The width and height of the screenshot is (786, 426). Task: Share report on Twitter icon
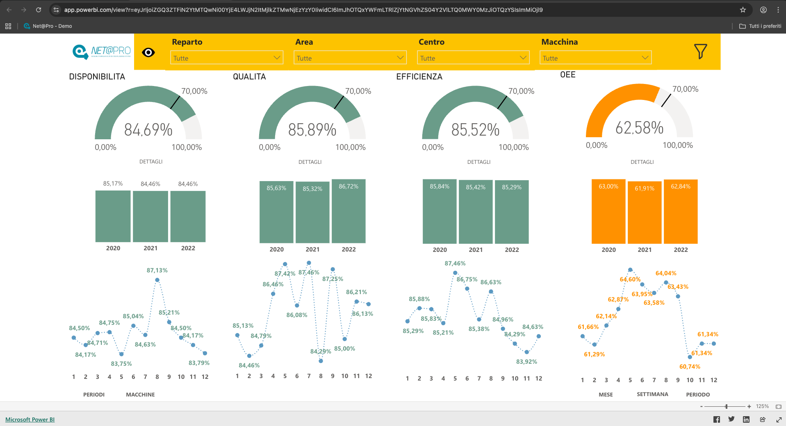pos(731,419)
